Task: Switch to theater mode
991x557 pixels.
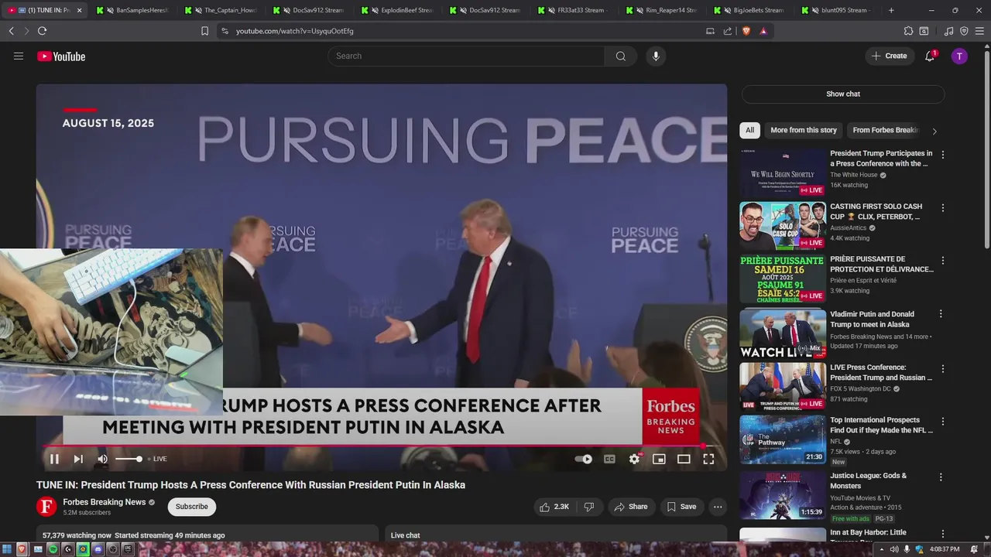Action: 684,459
